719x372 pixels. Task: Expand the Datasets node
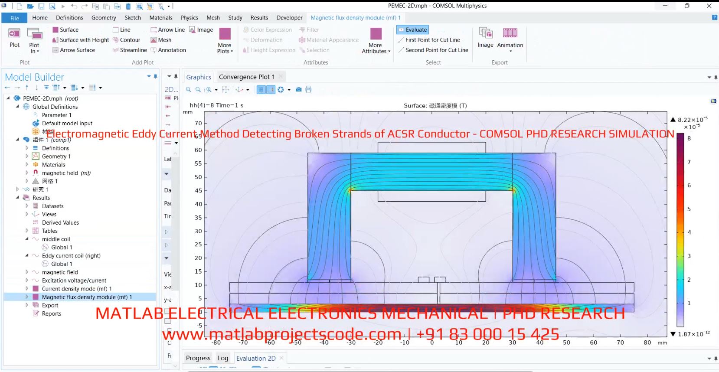27,206
